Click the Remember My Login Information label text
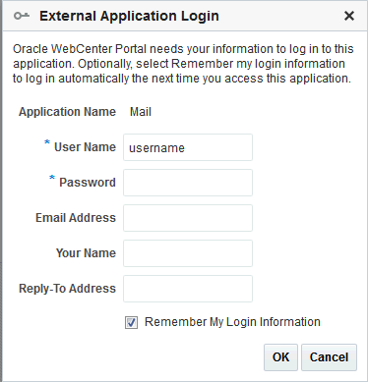 tap(232, 322)
